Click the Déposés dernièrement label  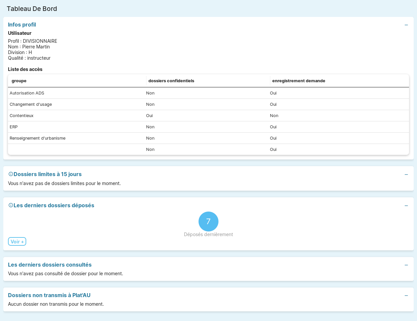click(x=208, y=234)
